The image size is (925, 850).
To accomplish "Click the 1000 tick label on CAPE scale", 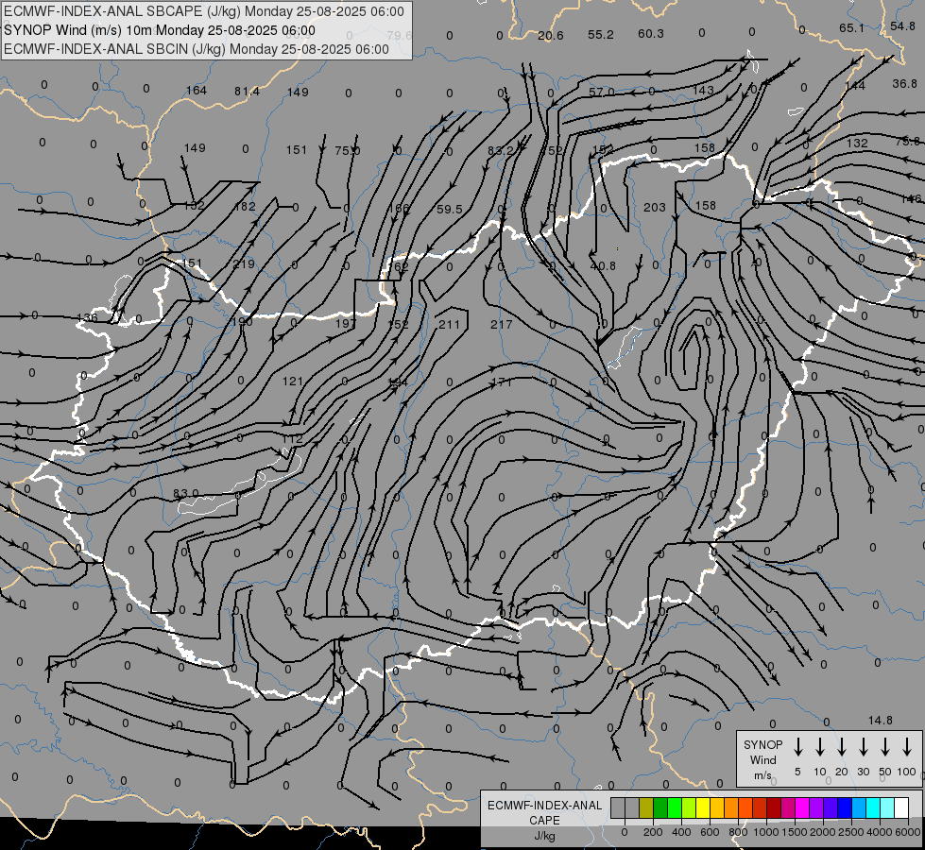I will (765, 832).
